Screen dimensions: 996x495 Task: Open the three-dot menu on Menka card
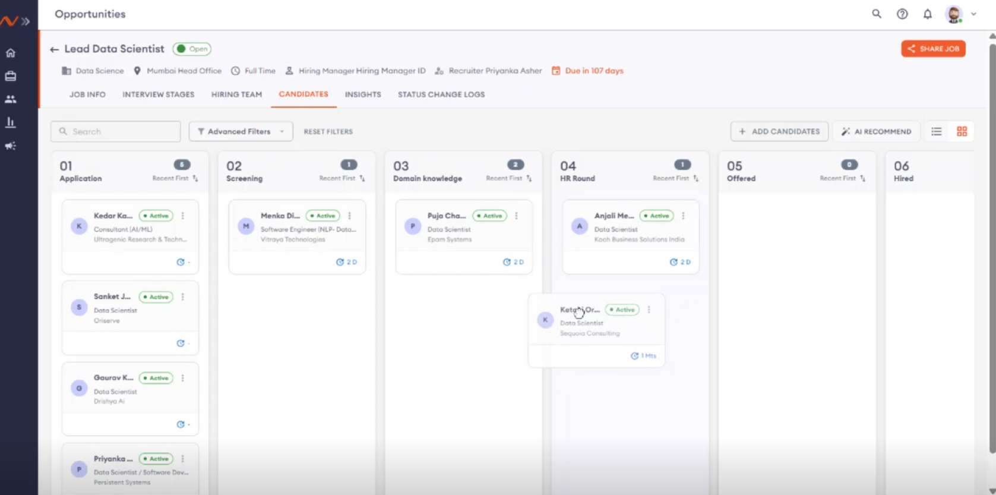[x=350, y=216]
